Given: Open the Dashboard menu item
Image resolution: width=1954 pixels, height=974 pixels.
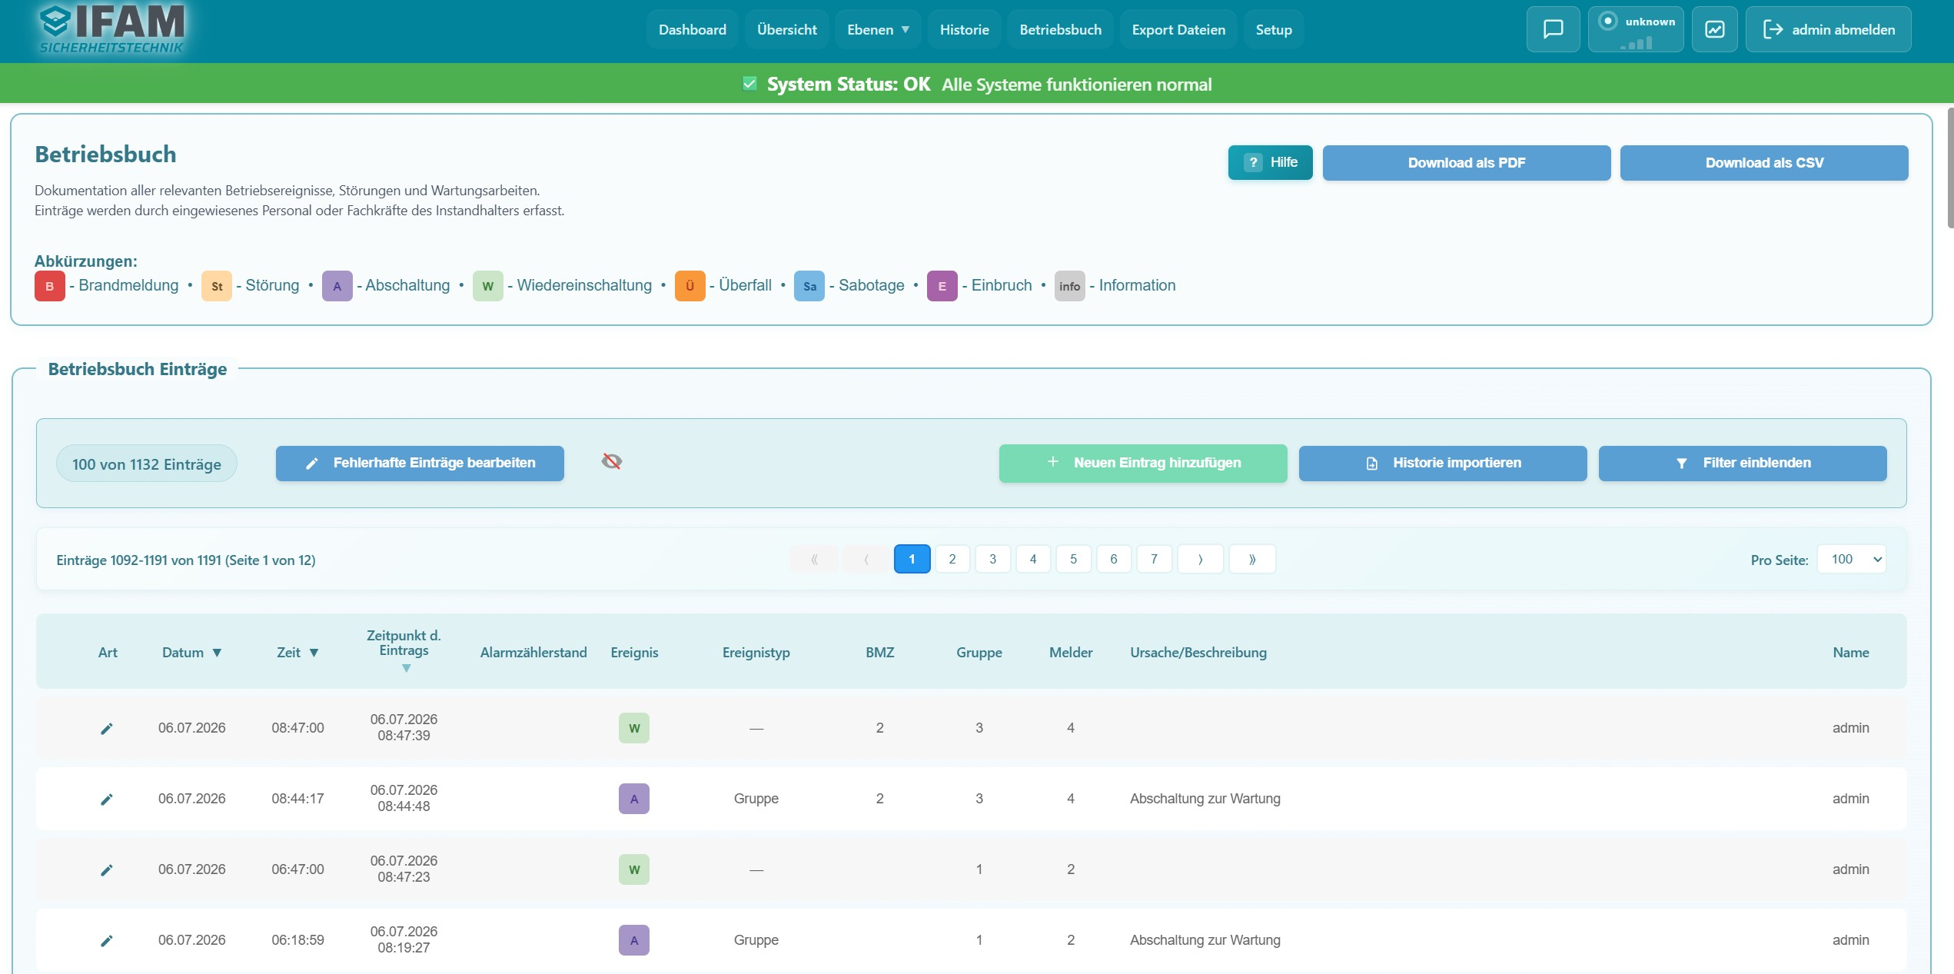Looking at the screenshot, I should [692, 29].
